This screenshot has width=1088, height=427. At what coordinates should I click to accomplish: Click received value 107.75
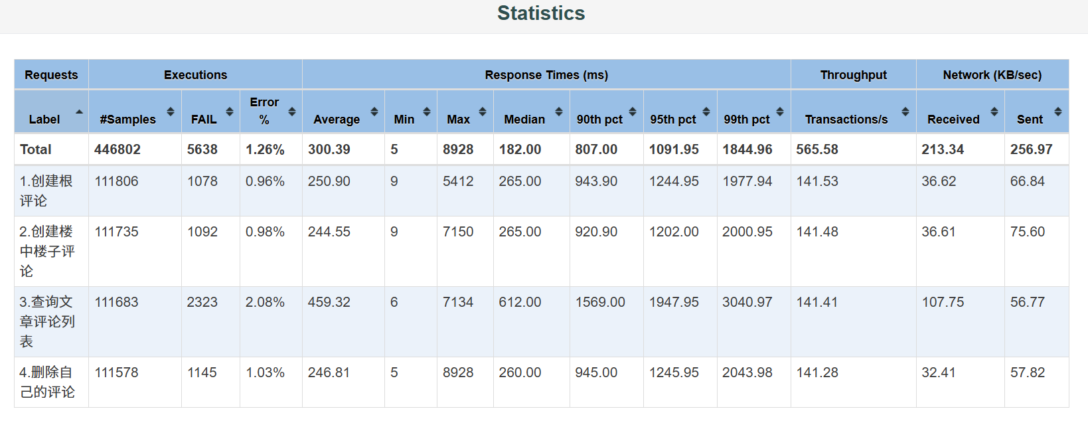[943, 302]
